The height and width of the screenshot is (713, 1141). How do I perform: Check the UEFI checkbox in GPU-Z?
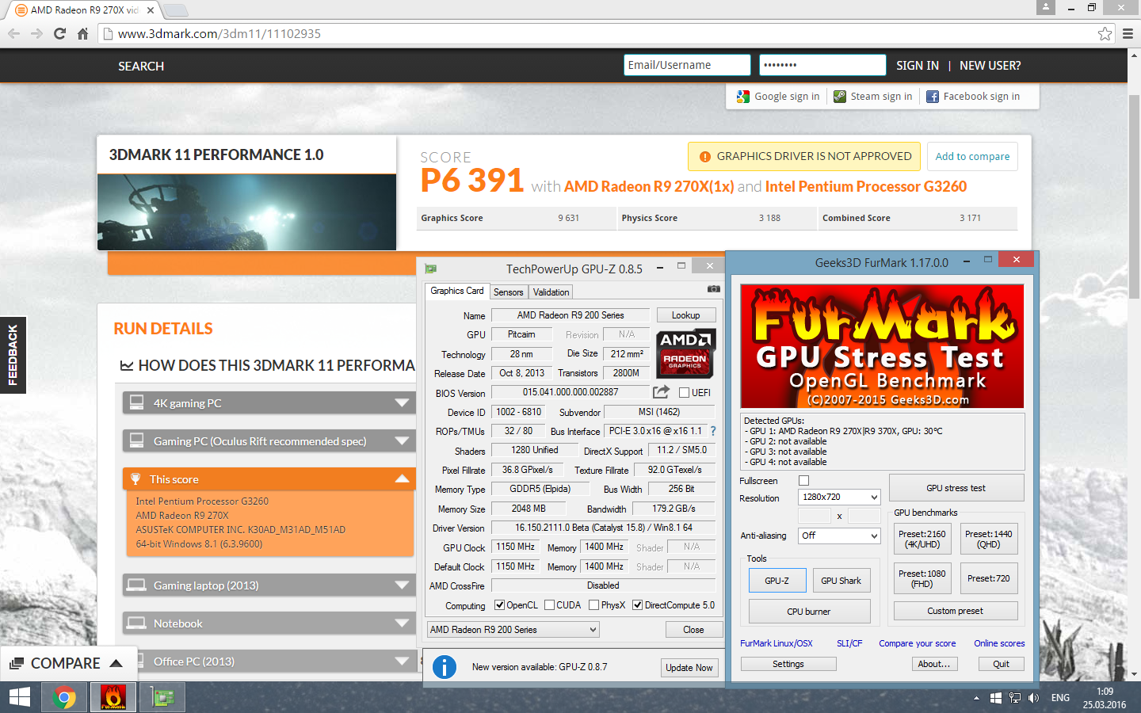coord(685,391)
